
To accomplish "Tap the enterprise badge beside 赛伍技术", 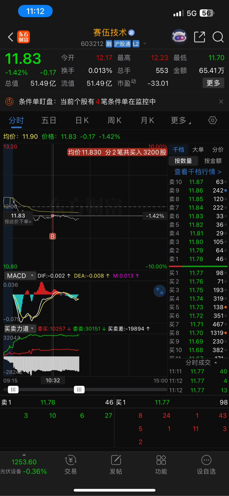I will [x=131, y=33].
